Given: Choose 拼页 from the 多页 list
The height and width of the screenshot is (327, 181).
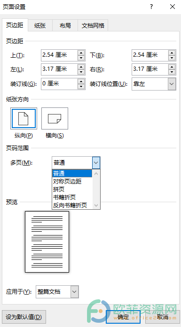Looking at the screenshot, I should 72,190.
